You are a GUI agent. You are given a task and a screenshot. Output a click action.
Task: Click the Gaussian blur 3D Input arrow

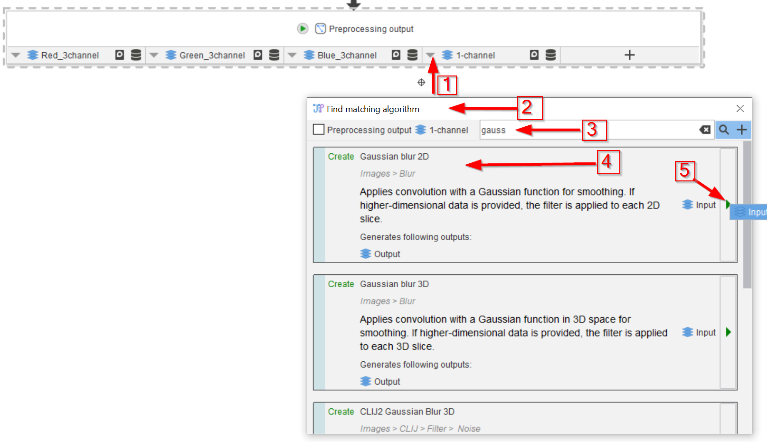coord(728,332)
